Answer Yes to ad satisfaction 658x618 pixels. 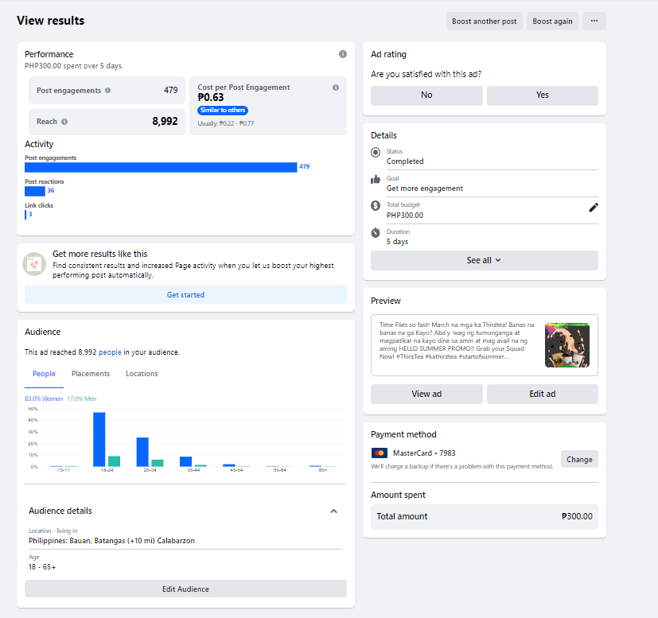(x=542, y=95)
